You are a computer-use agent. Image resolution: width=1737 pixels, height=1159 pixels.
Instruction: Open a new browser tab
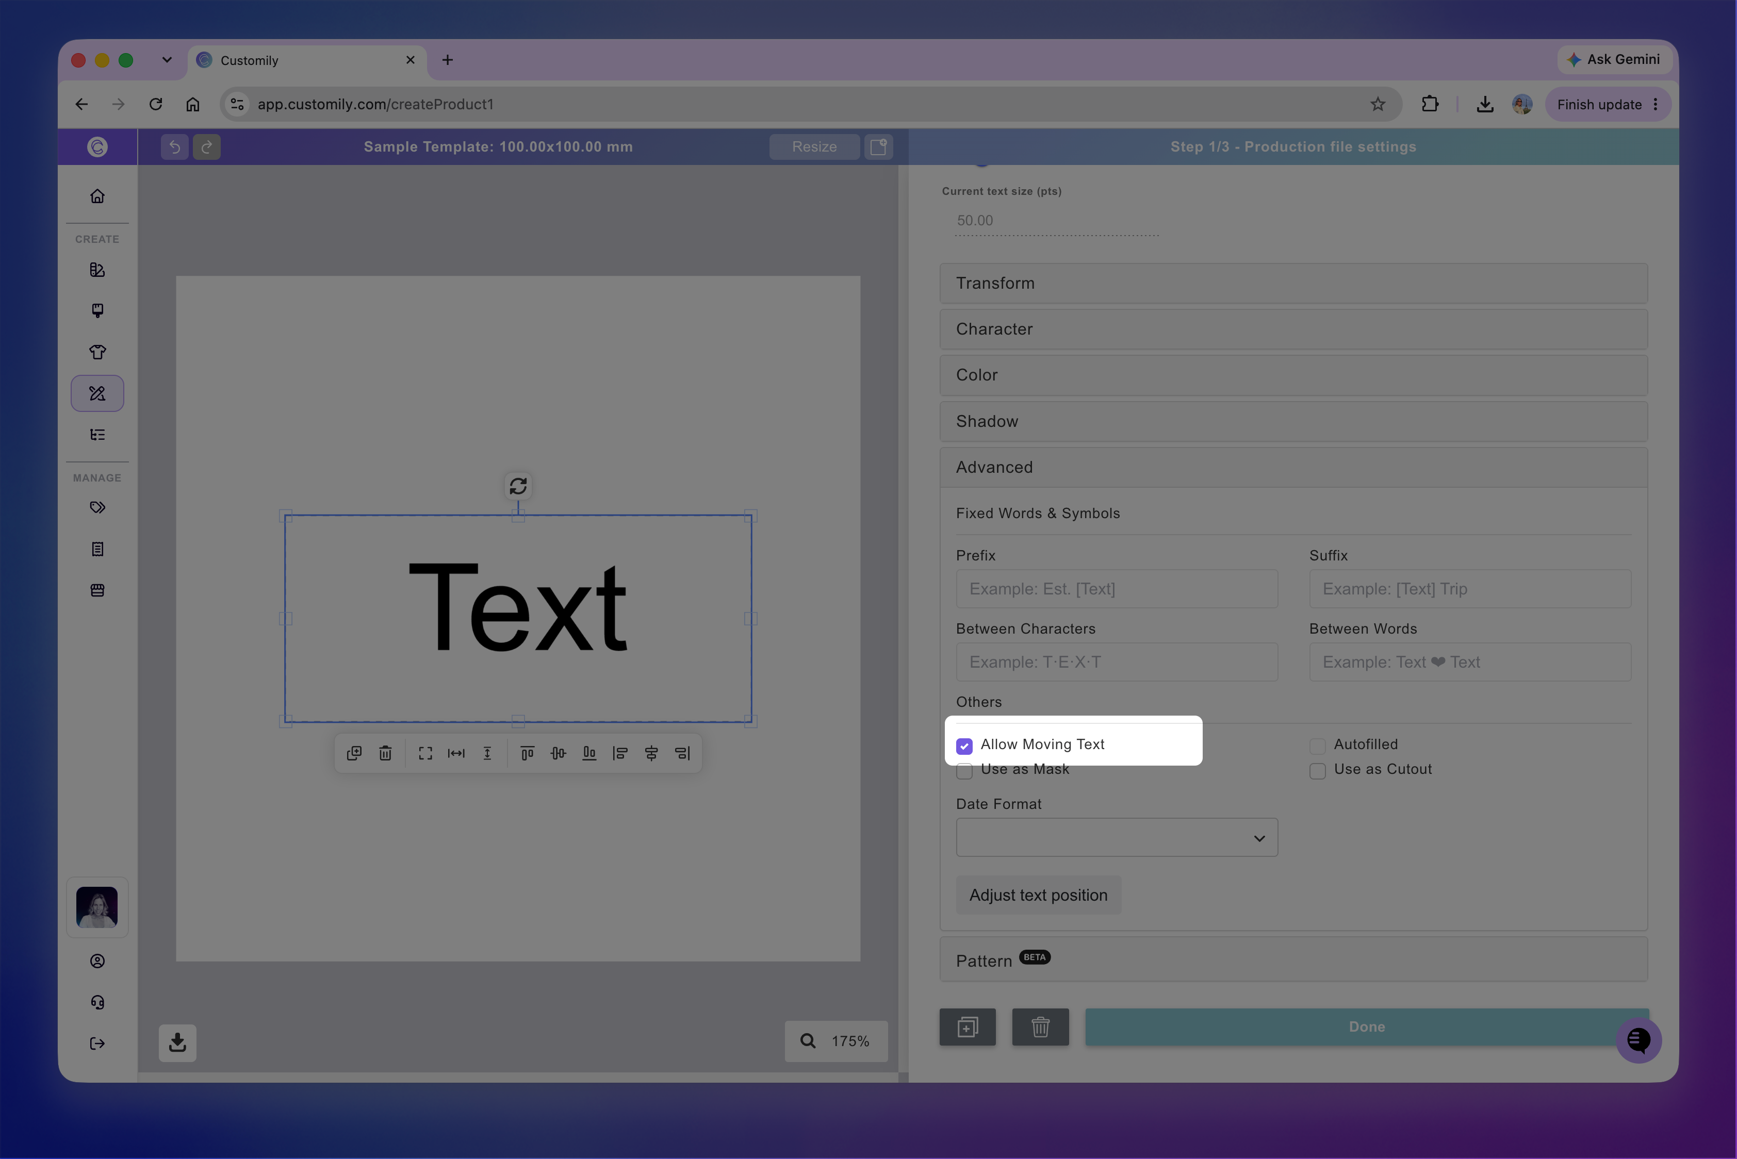pos(447,60)
